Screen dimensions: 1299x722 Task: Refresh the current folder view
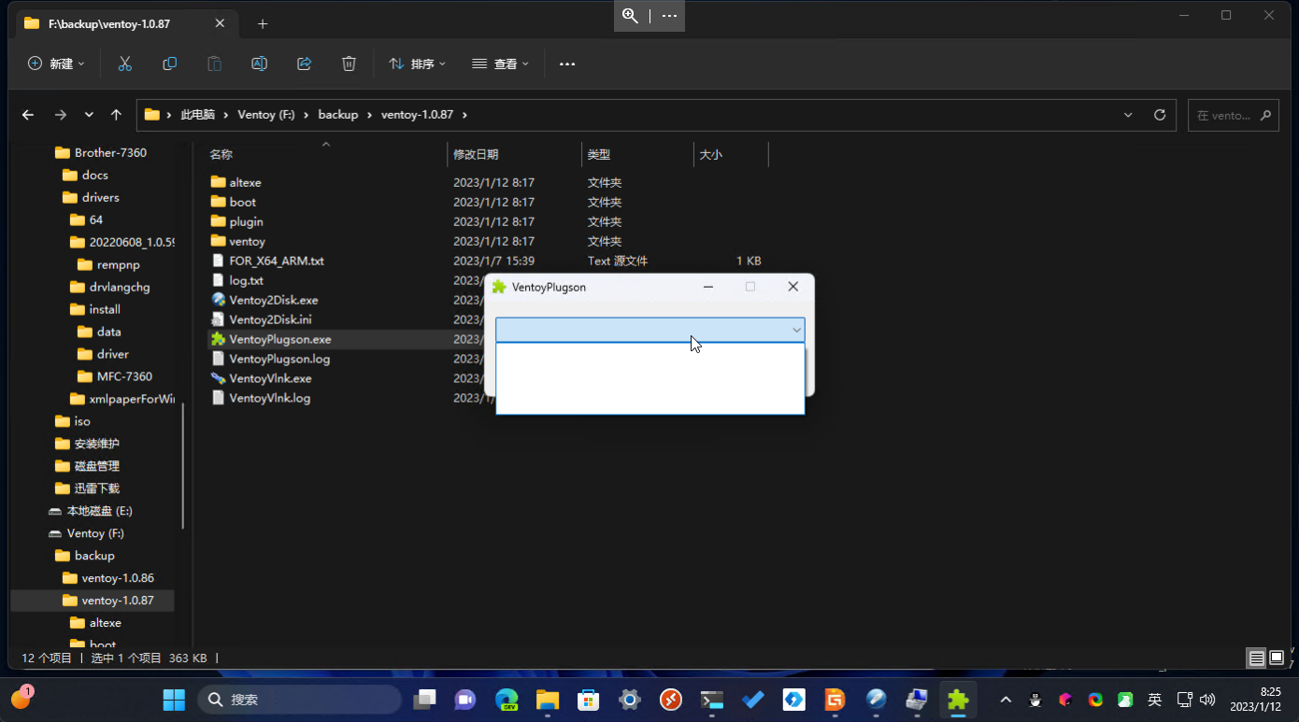(1160, 115)
